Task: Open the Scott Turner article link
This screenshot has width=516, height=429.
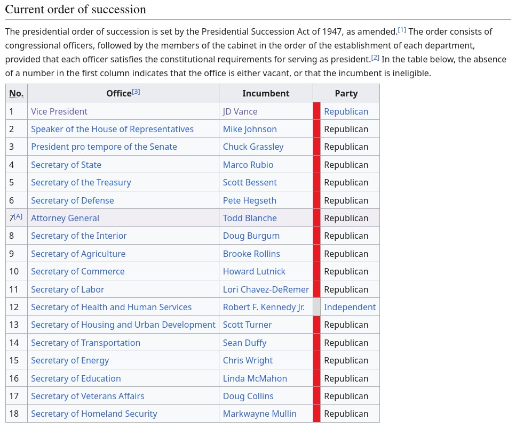Action: pos(248,325)
